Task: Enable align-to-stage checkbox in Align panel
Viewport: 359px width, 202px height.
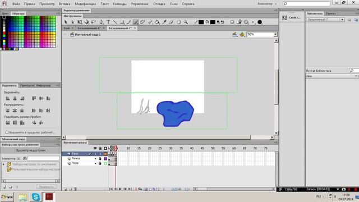Action: [x=7, y=132]
